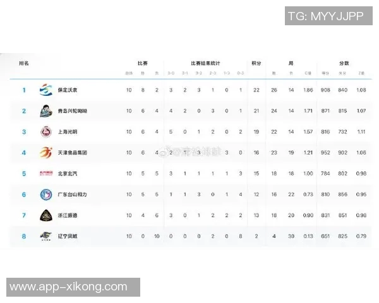379x303 pixels.
Task: Click the 分数 column group header
Action: 344,64
